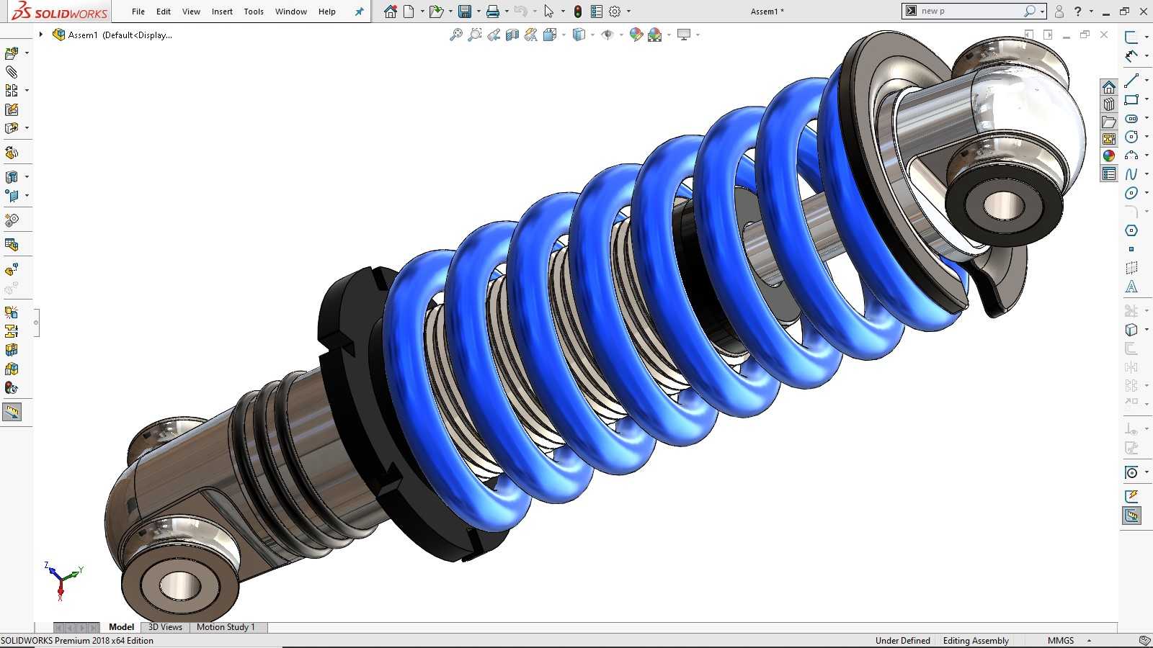Image resolution: width=1153 pixels, height=648 pixels.
Task: Switch to the Model tab
Action: pyautogui.click(x=121, y=627)
